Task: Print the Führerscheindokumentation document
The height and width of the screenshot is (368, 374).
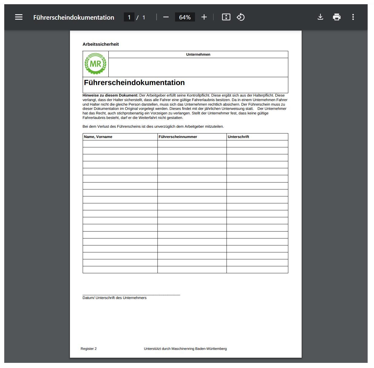Action: point(336,17)
